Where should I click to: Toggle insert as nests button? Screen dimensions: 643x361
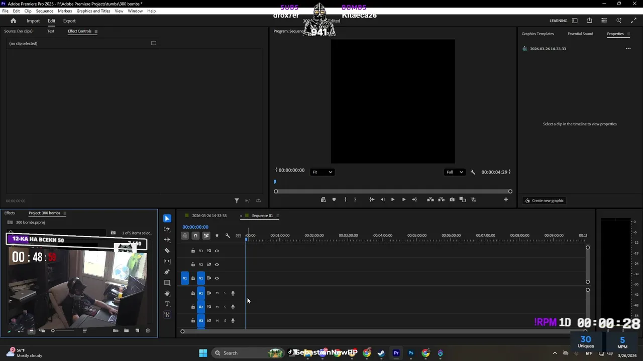pos(185,236)
